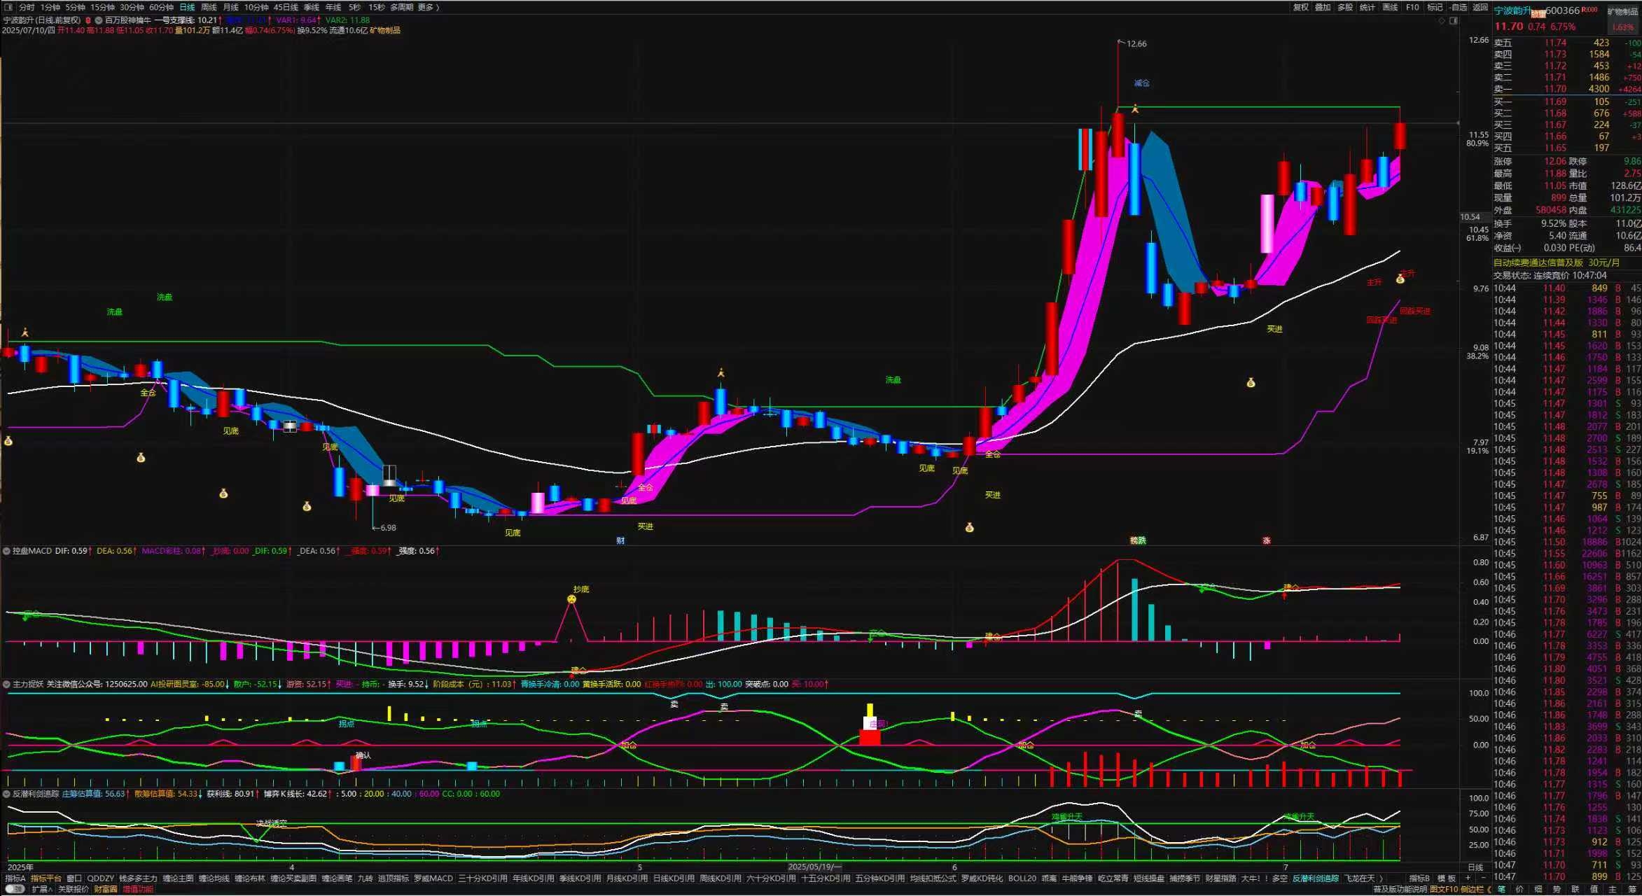Click the 财富圈 link at the bottom
The image size is (1642, 896).
click(106, 889)
